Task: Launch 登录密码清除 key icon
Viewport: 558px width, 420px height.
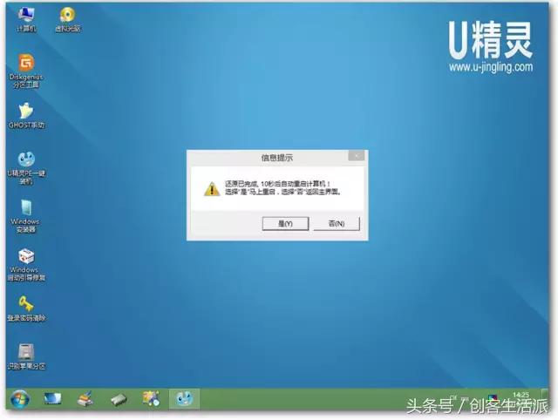Action: click(26, 308)
